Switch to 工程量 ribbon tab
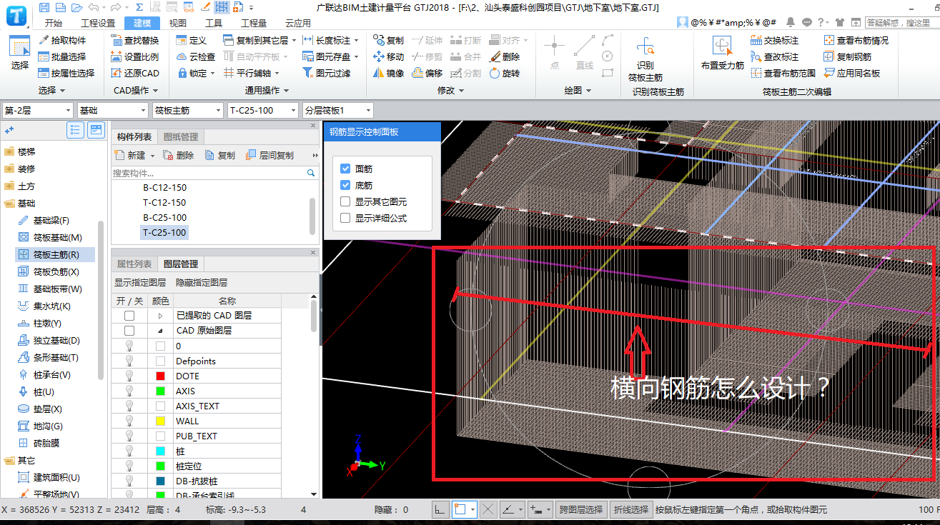The height and width of the screenshot is (525, 940). (254, 23)
